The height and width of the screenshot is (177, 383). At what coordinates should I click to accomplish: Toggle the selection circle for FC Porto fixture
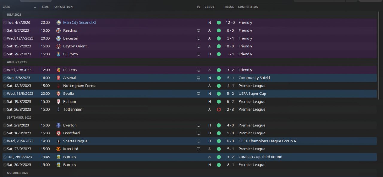point(4,54)
